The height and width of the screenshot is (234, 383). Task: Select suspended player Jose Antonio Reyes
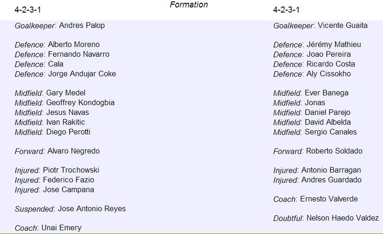[x=92, y=208]
